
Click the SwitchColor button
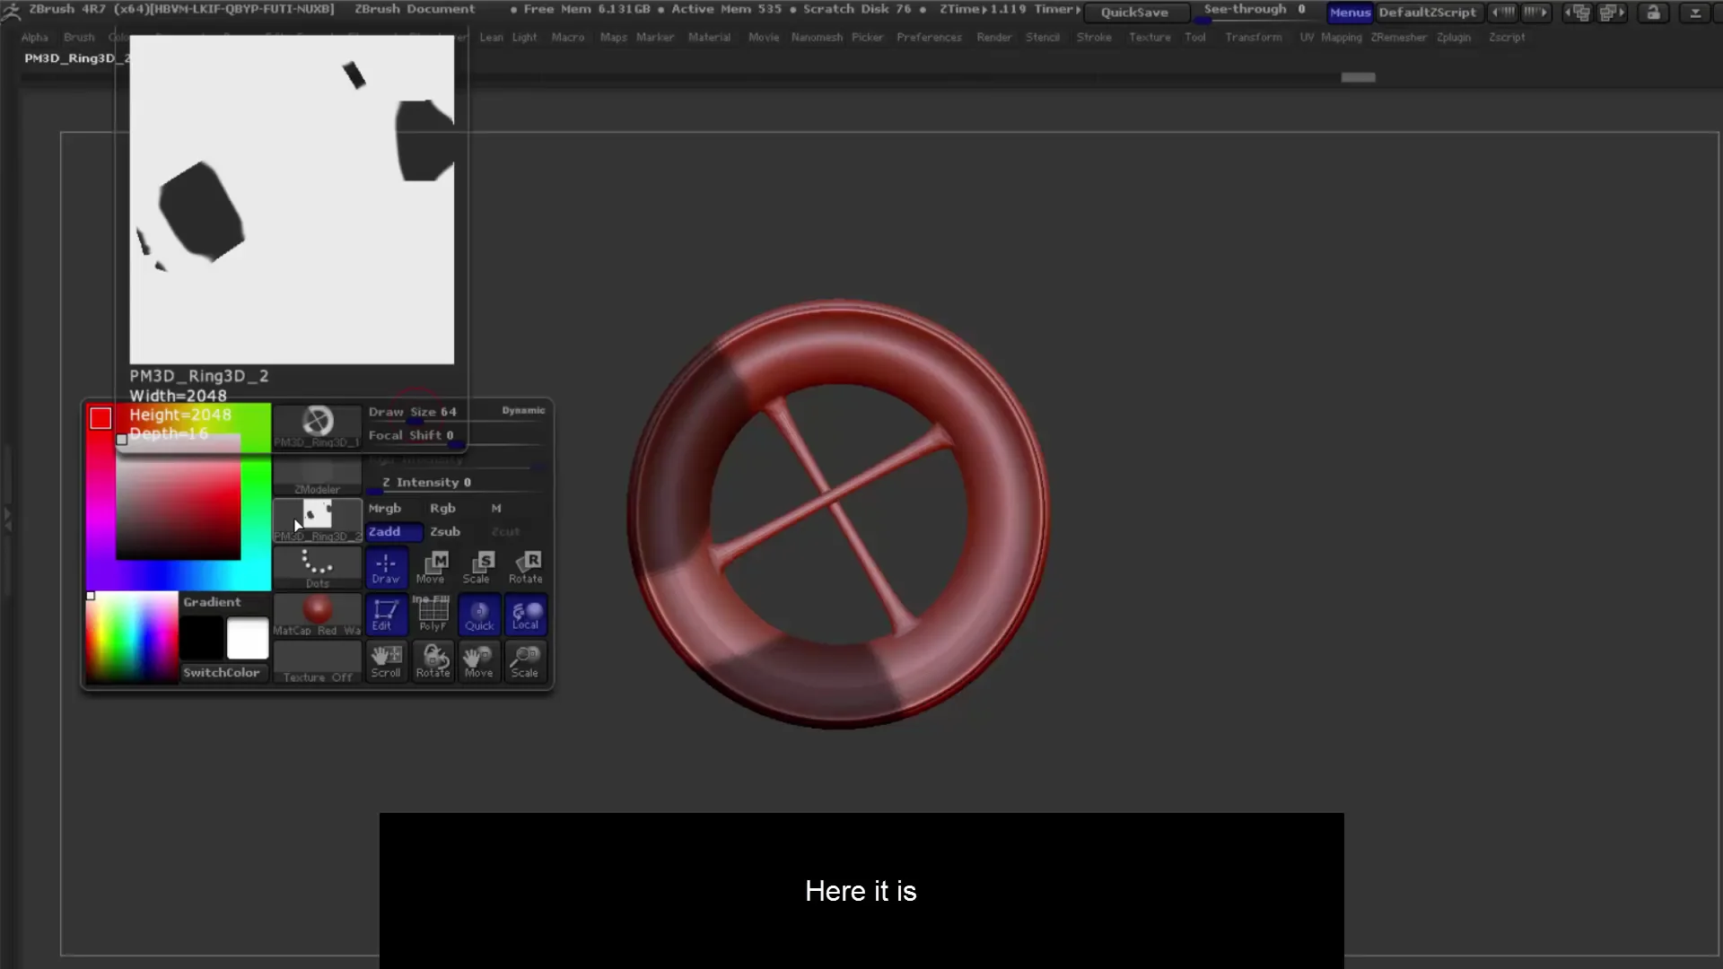[222, 673]
